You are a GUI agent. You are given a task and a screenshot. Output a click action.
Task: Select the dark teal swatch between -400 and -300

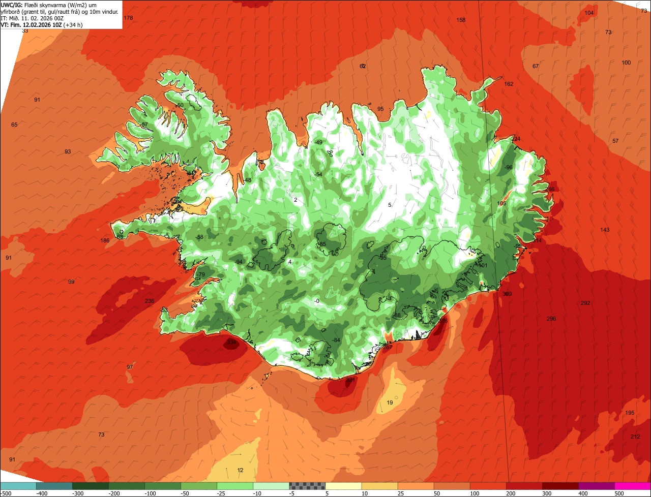pos(54,486)
